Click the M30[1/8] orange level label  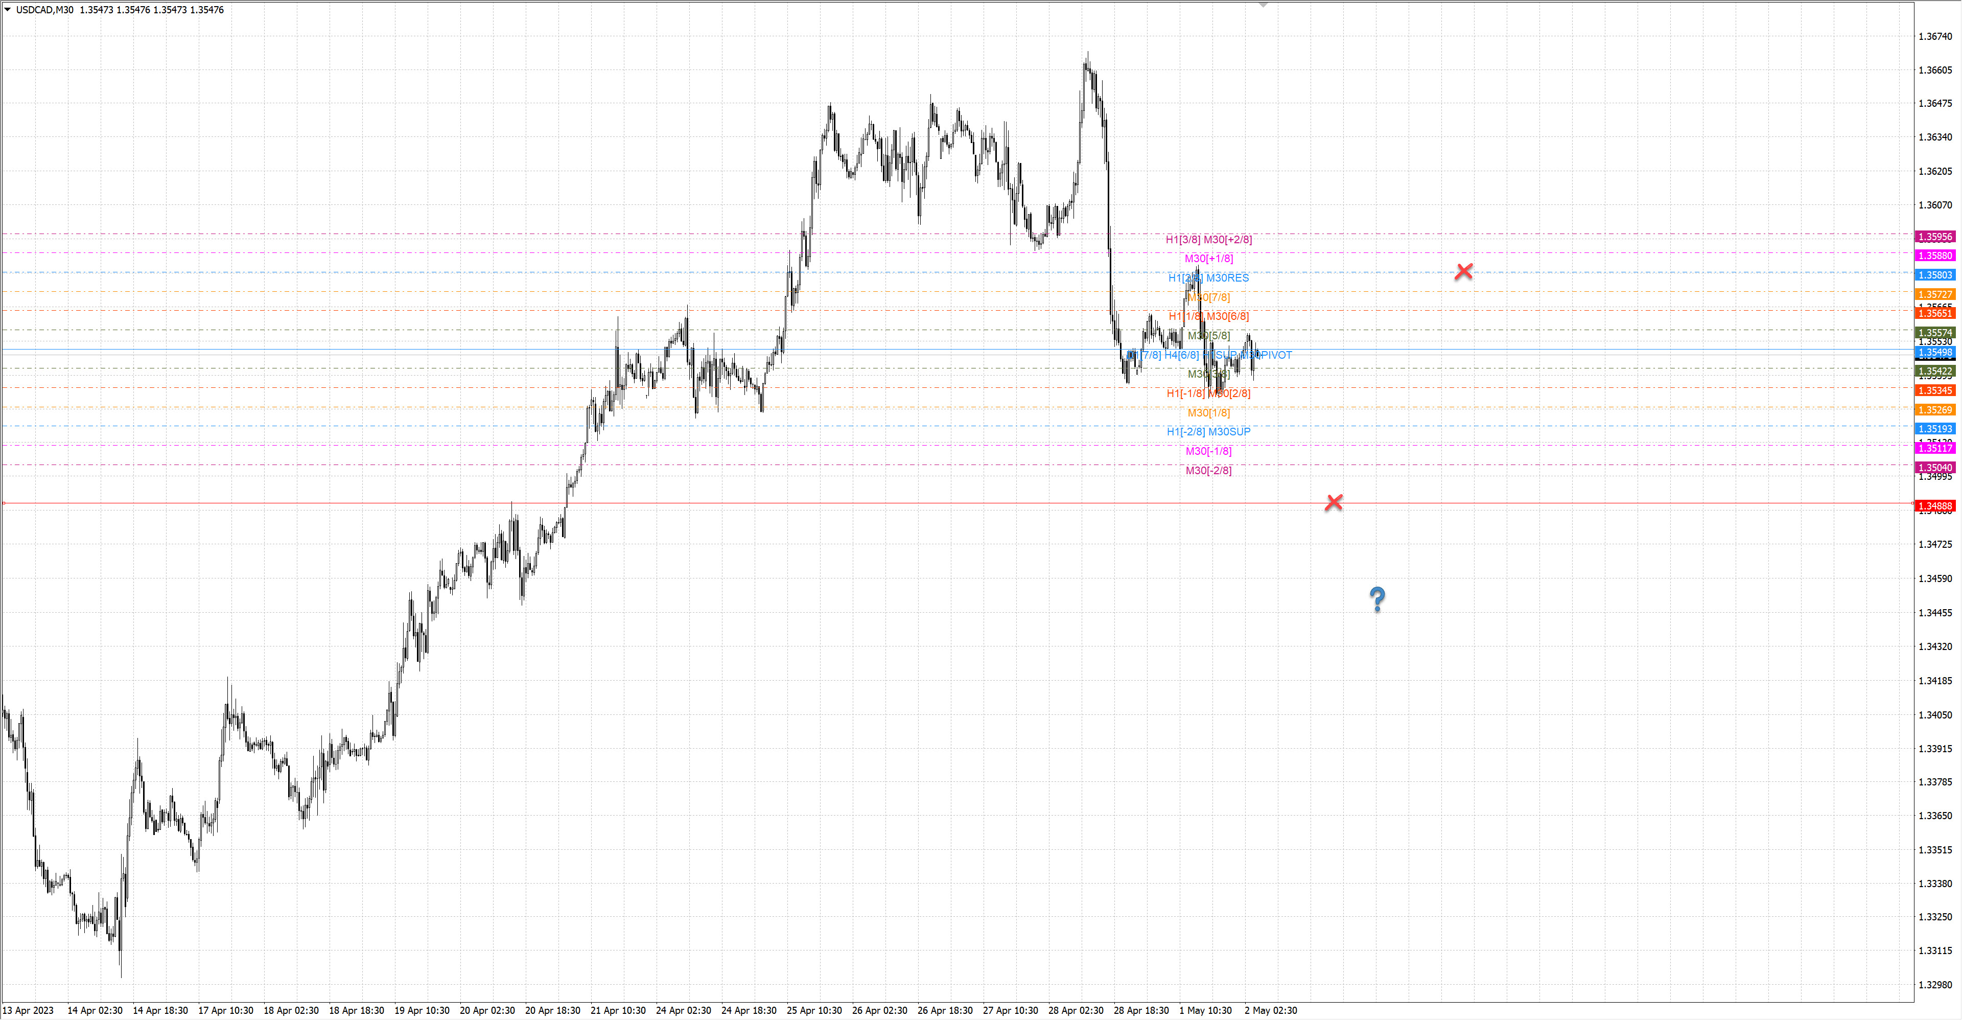click(x=1208, y=412)
